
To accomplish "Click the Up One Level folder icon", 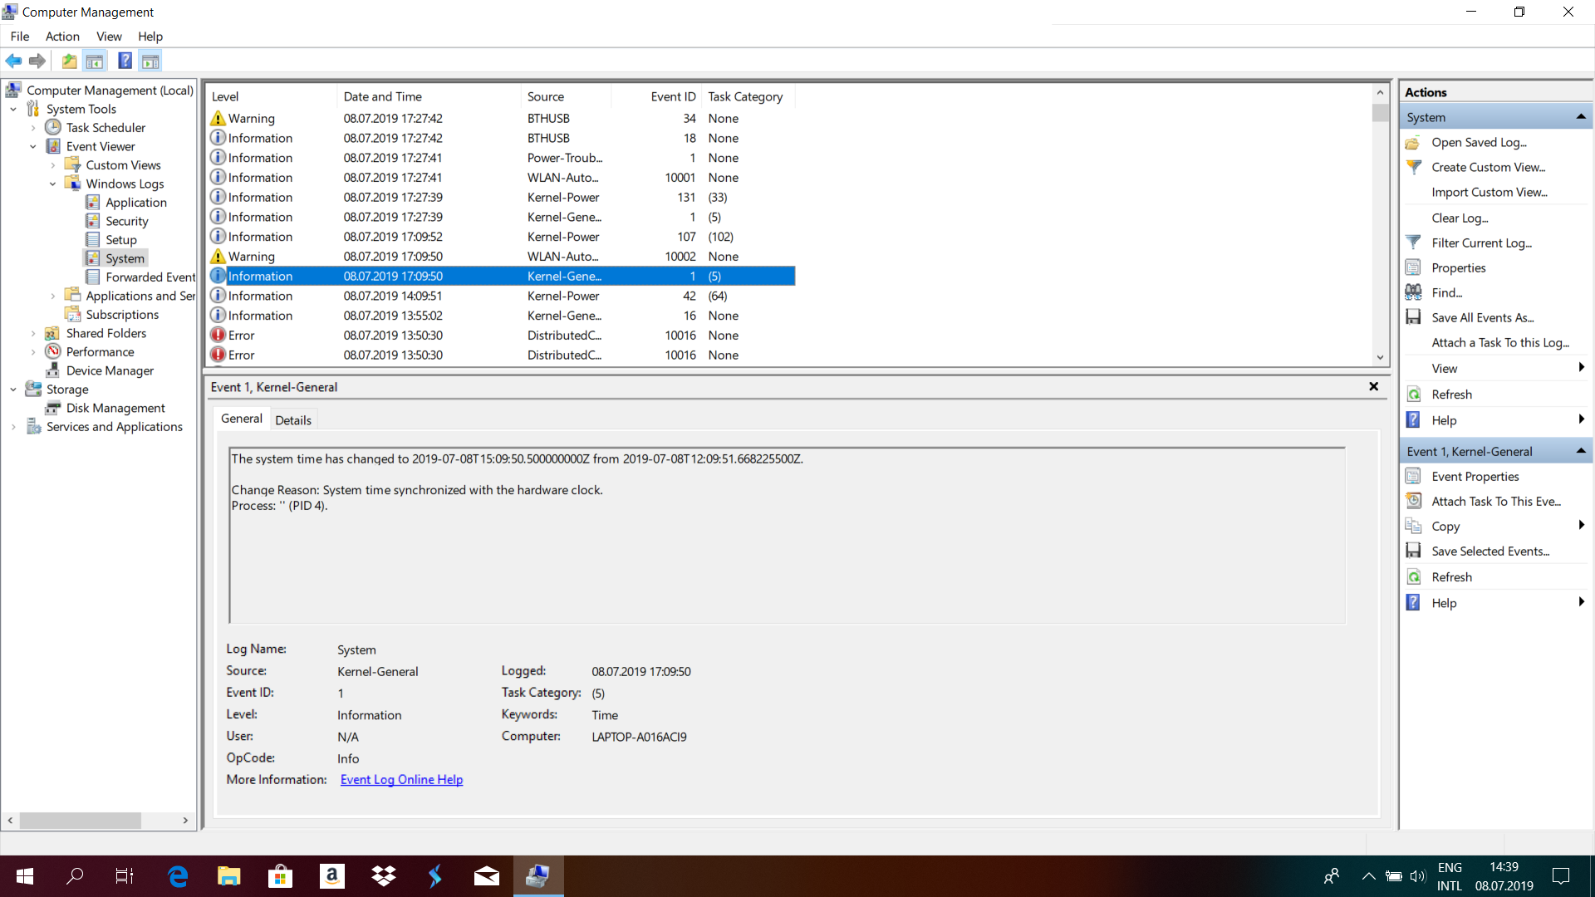I will point(69,61).
